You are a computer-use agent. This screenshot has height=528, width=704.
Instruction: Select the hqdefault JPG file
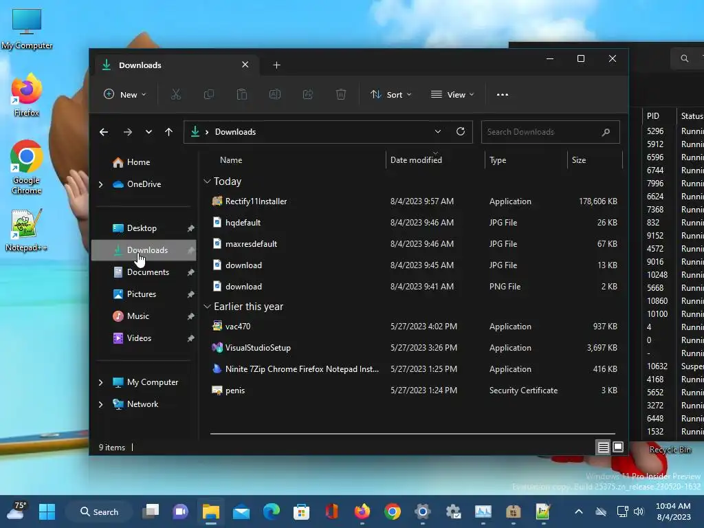click(414, 223)
